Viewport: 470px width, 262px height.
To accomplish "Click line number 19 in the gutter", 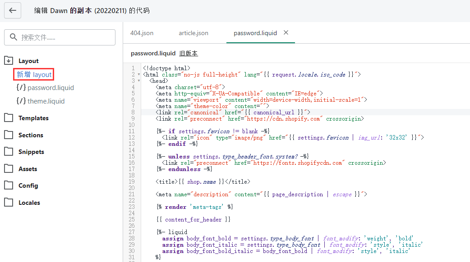I will (132, 182).
